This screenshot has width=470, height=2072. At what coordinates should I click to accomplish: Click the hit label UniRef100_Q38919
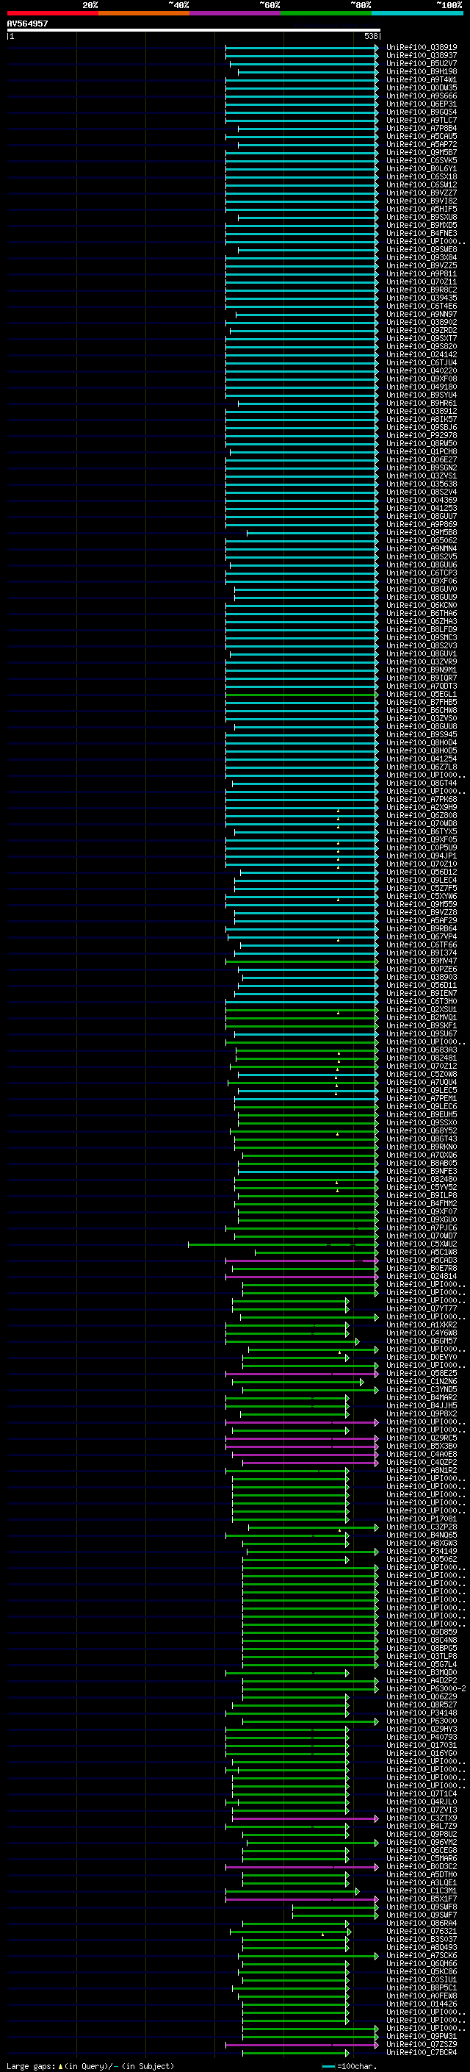[x=421, y=48]
